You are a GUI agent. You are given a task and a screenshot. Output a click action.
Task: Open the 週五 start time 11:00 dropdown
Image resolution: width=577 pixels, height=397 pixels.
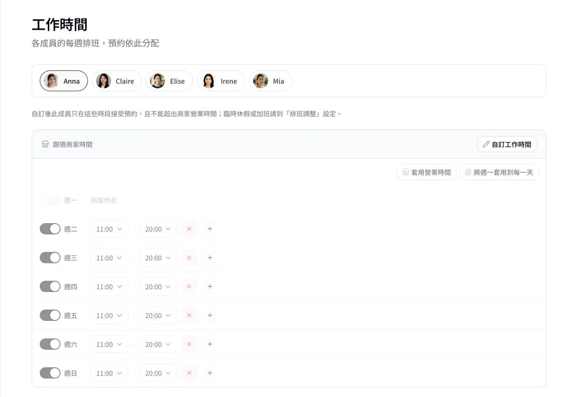pyautogui.click(x=109, y=315)
